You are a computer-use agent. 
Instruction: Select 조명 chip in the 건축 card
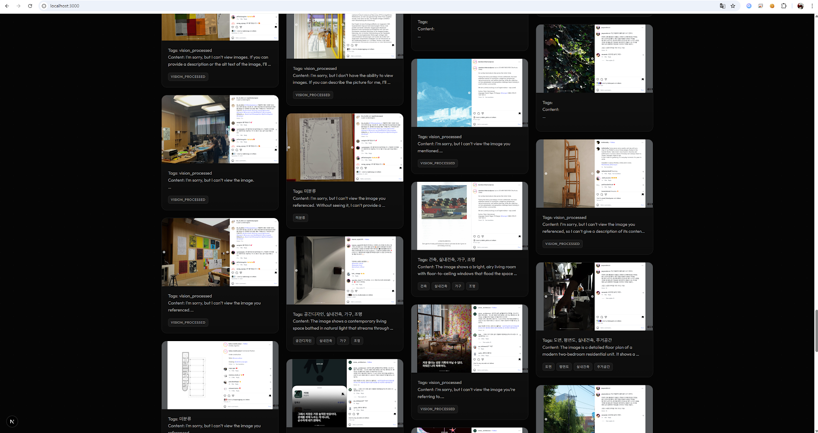point(472,286)
